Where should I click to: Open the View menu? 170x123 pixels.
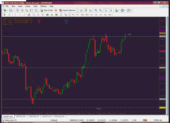point(13,6)
